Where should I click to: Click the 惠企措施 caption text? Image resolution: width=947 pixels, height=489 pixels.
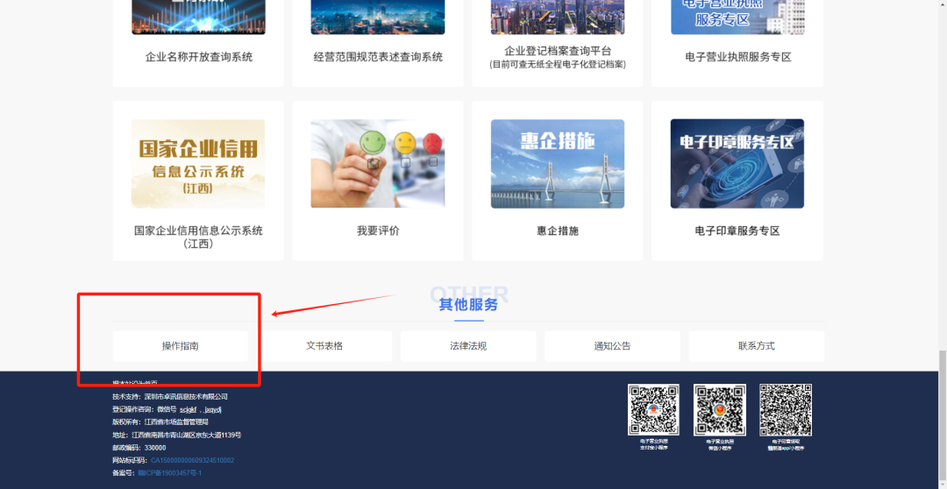pyautogui.click(x=558, y=230)
